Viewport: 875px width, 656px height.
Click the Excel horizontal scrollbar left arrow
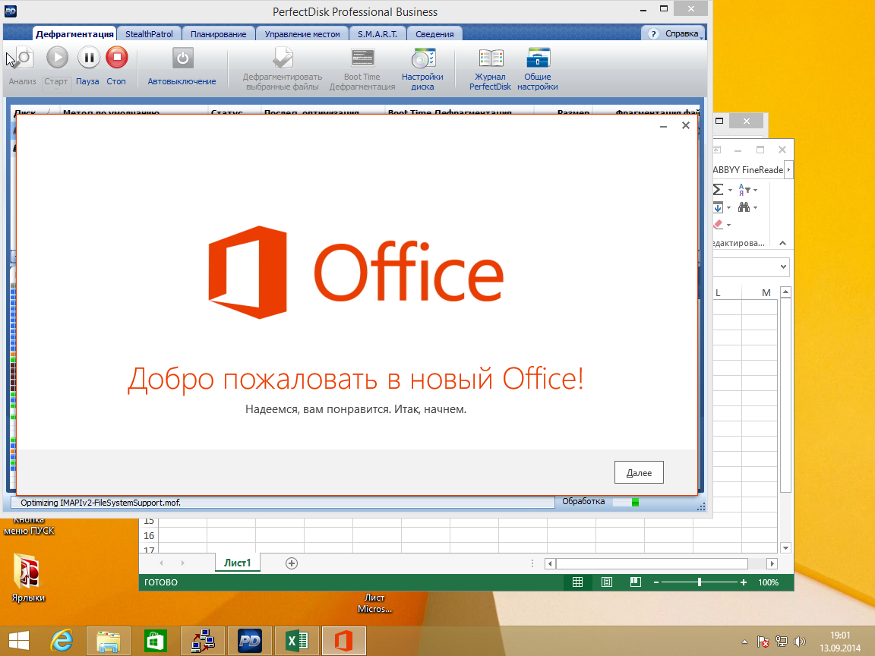[550, 563]
